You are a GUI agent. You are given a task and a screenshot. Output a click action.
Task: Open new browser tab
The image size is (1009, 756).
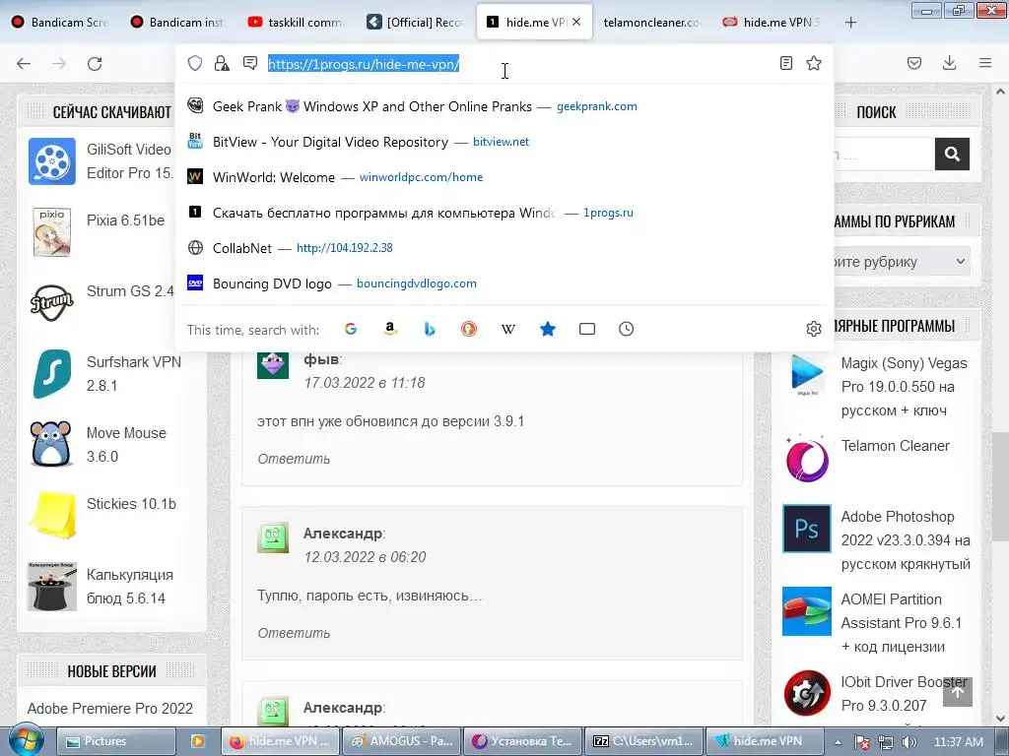850,23
